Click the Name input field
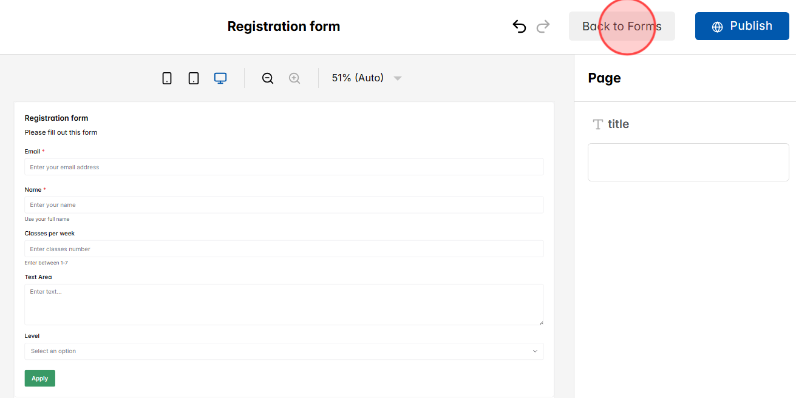Viewport: 796px width, 398px height. [284, 205]
